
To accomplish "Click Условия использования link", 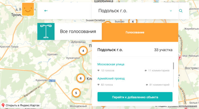I will tap(182, 106).
